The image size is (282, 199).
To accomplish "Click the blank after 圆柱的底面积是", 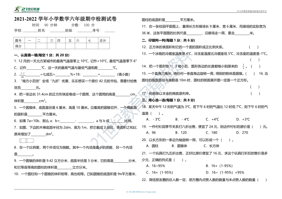I will pyautogui.click(x=172, y=20).
